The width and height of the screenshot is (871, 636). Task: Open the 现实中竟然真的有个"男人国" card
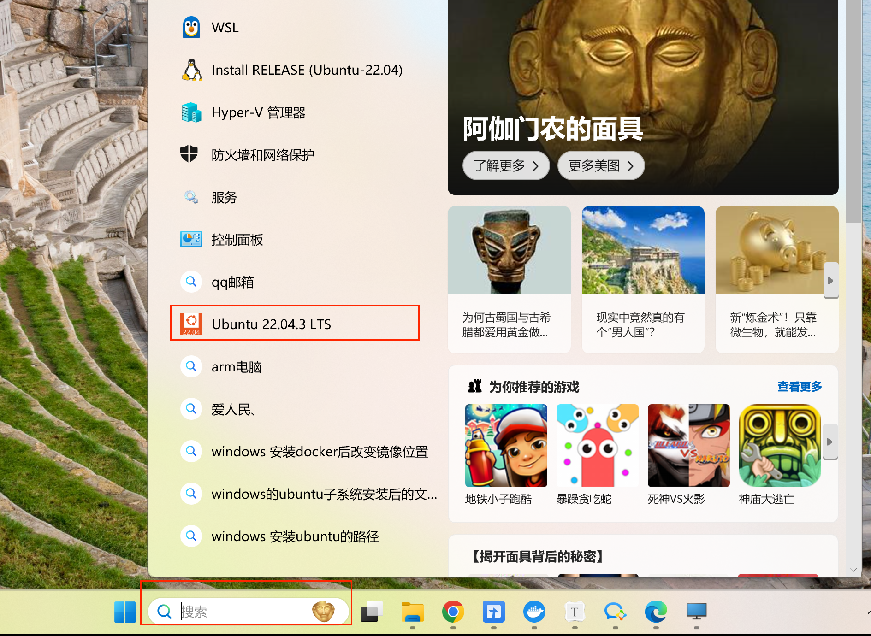pos(643,279)
